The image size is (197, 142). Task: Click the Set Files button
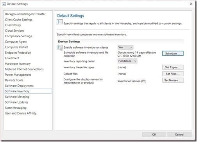173,74
